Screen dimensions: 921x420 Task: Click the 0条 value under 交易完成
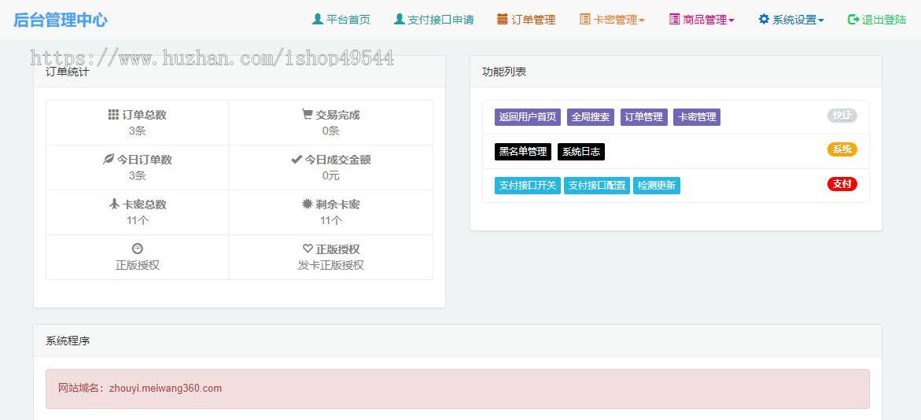[330, 131]
